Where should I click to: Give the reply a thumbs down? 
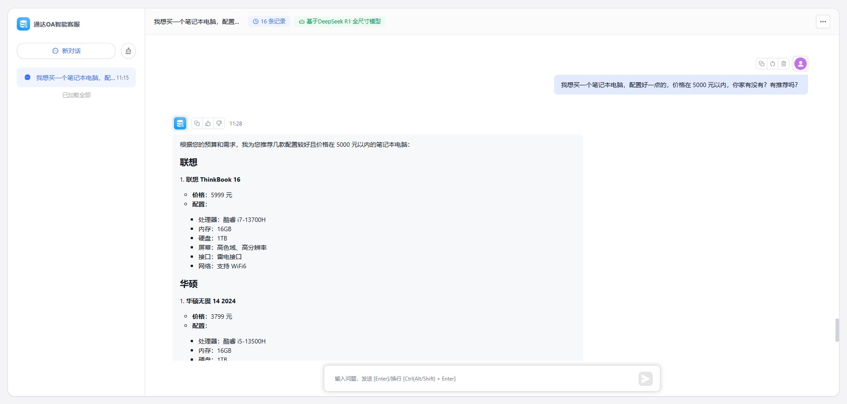point(219,123)
